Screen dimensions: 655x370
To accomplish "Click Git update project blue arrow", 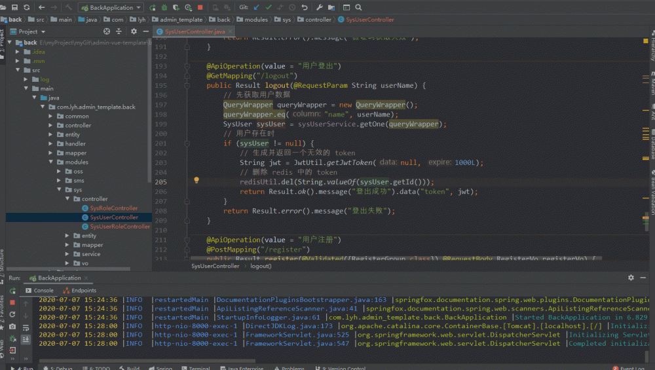I will coord(256,7).
